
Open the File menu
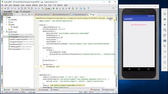[x=2, y=5]
